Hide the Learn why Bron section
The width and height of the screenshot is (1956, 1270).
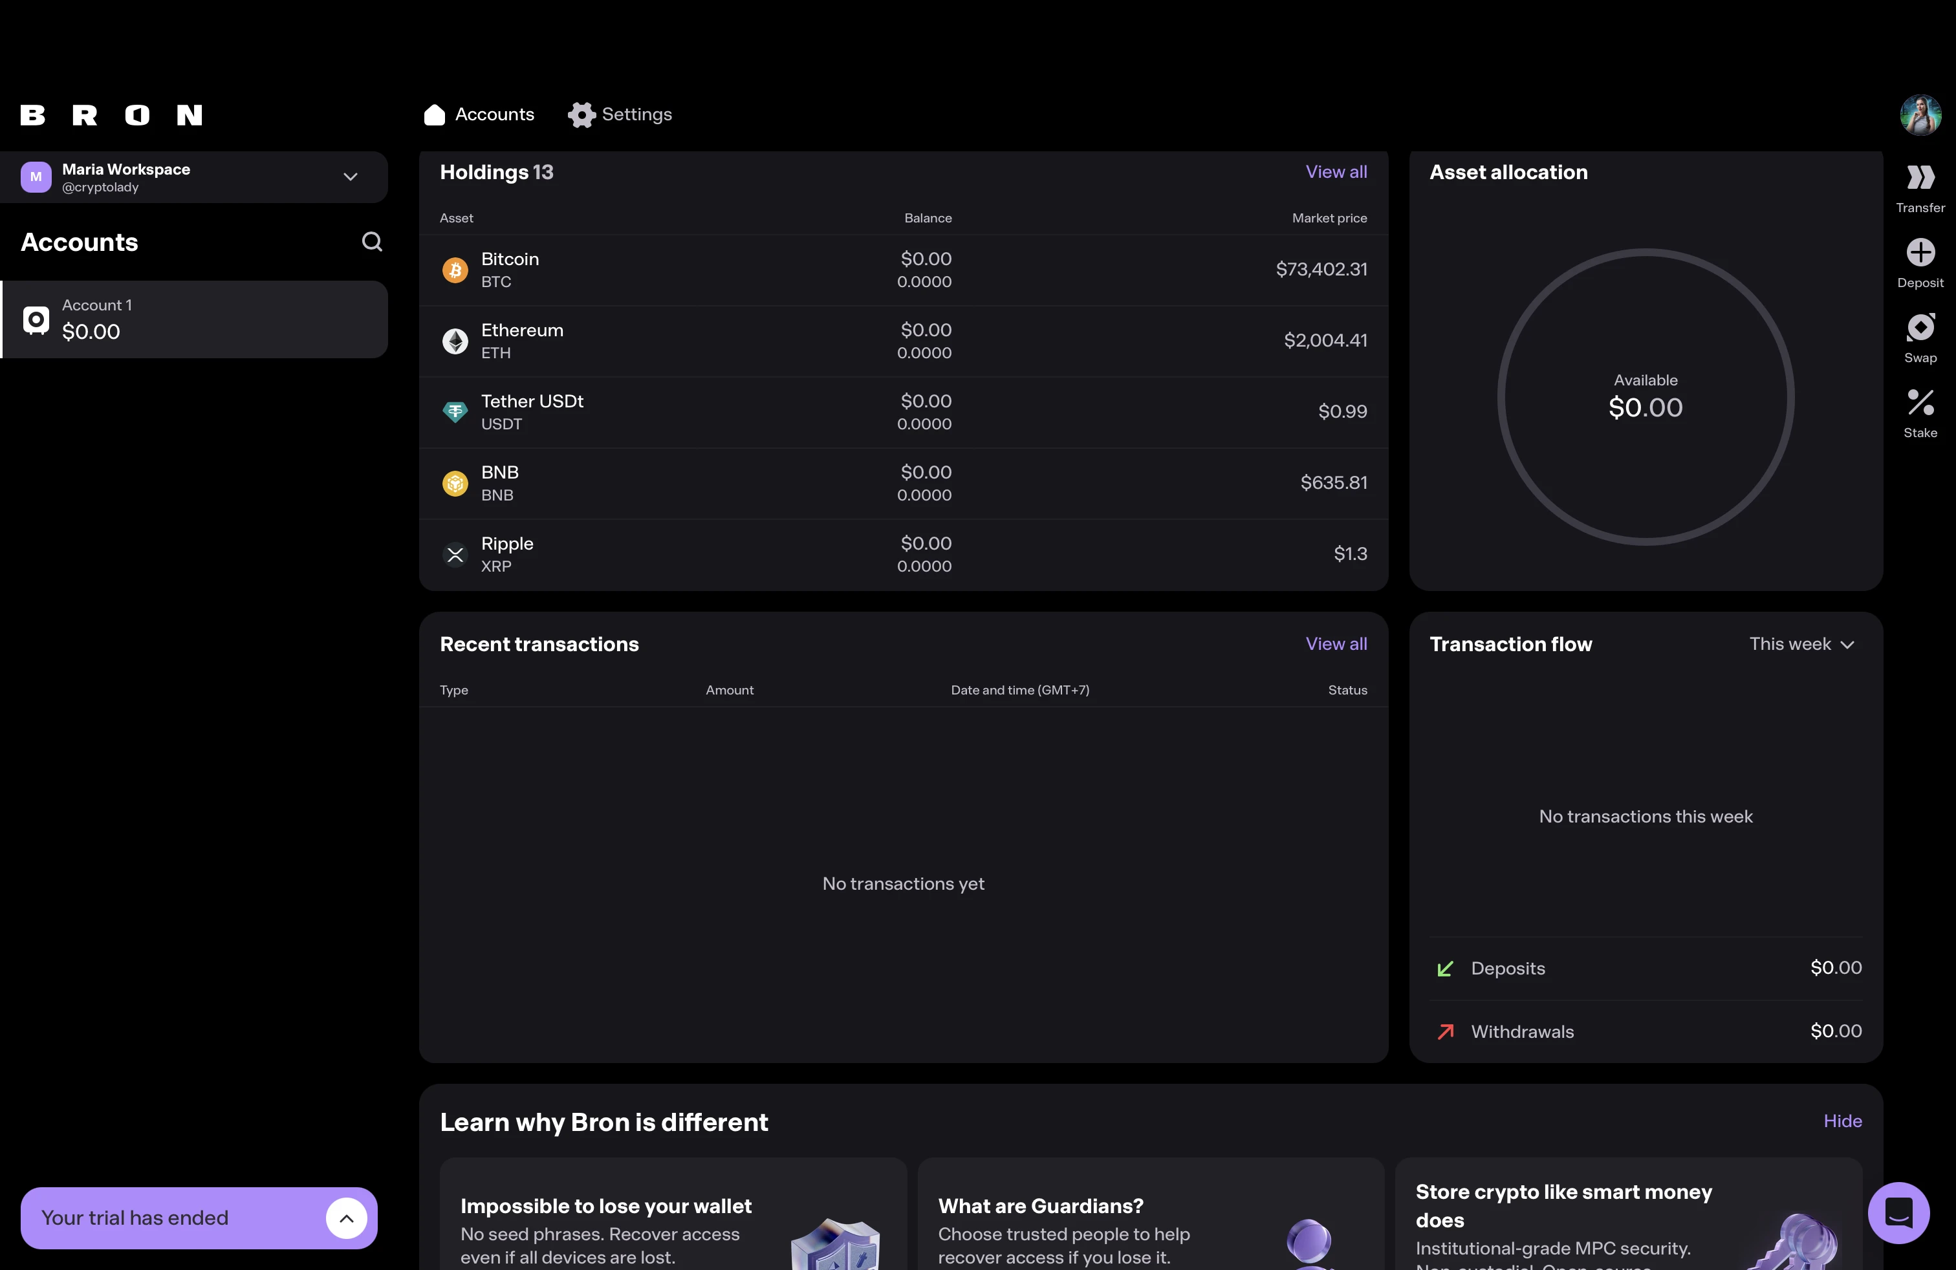click(1843, 1121)
